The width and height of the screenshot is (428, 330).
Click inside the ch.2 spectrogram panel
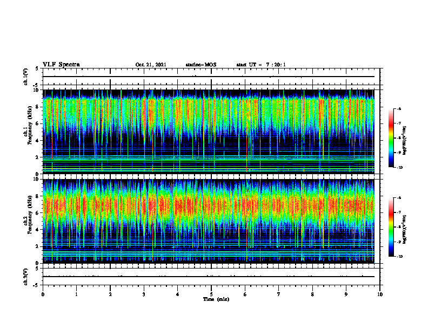click(208, 221)
